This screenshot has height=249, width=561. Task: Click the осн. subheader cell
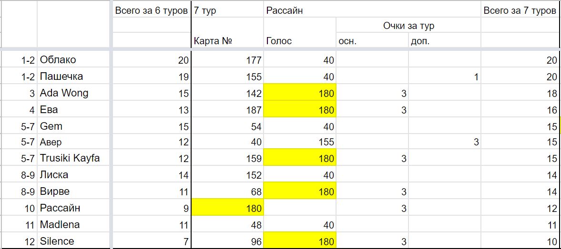point(372,41)
